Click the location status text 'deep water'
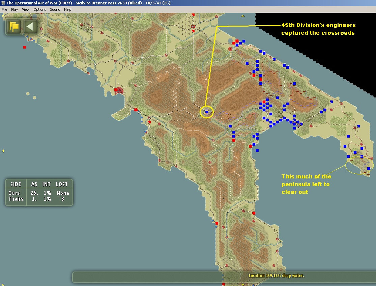This screenshot has height=286, width=376. (293, 276)
